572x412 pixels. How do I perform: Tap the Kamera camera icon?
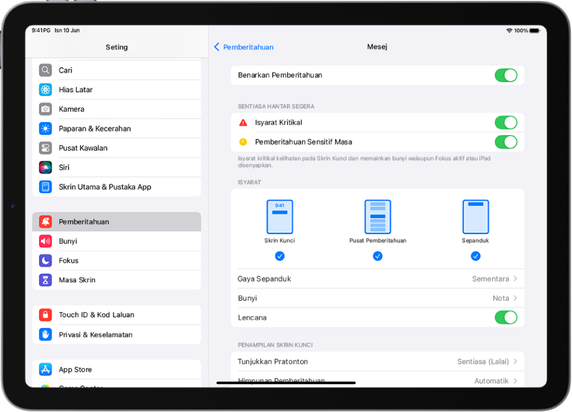pos(45,108)
